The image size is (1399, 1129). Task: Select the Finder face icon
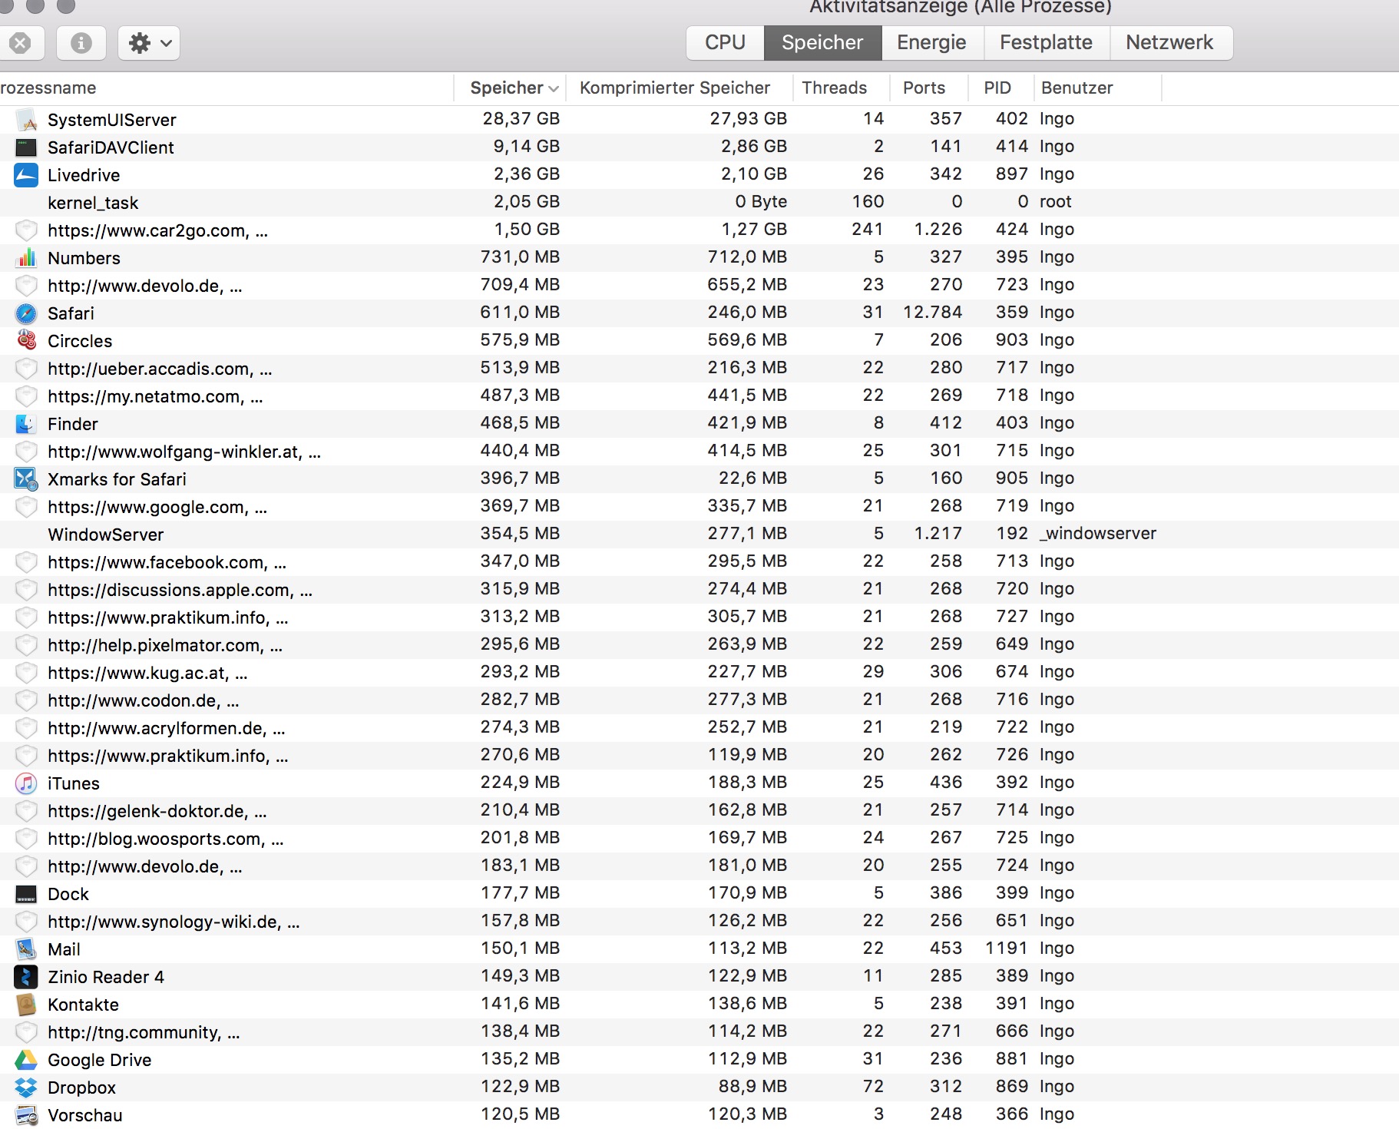pos(26,424)
